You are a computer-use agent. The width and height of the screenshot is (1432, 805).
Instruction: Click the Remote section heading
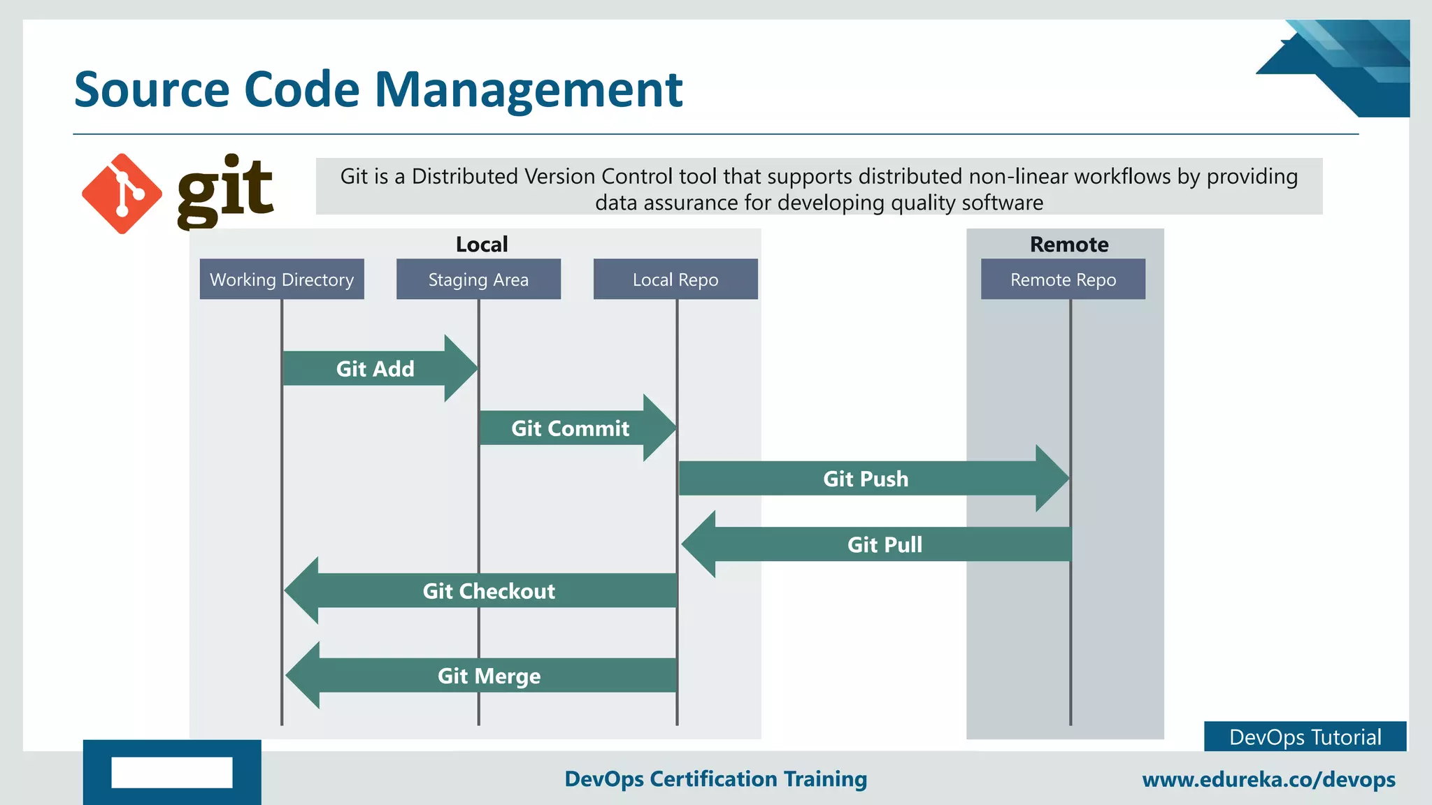(x=1069, y=245)
